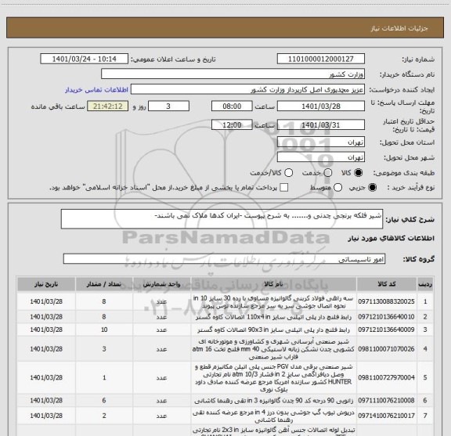
Task: Click the شهر محل تحویل field
Action: [x=321, y=157]
